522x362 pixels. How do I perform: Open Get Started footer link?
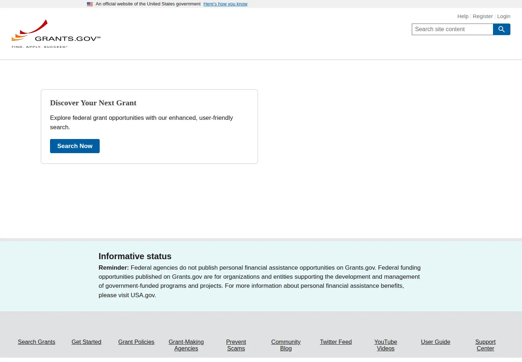(x=86, y=342)
